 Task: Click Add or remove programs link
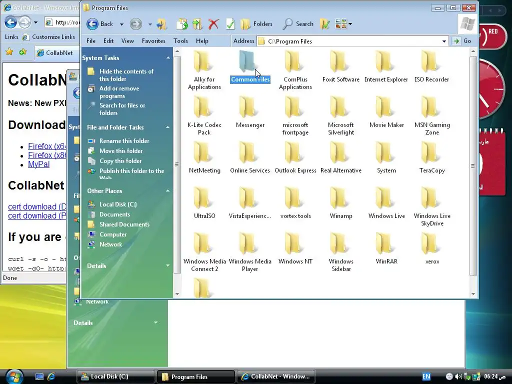119,92
